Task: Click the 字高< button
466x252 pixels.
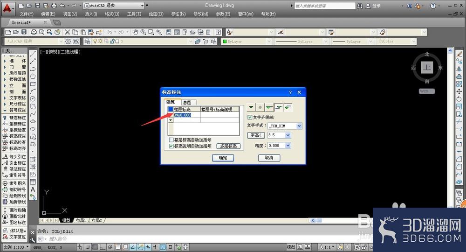Action: 256,135
